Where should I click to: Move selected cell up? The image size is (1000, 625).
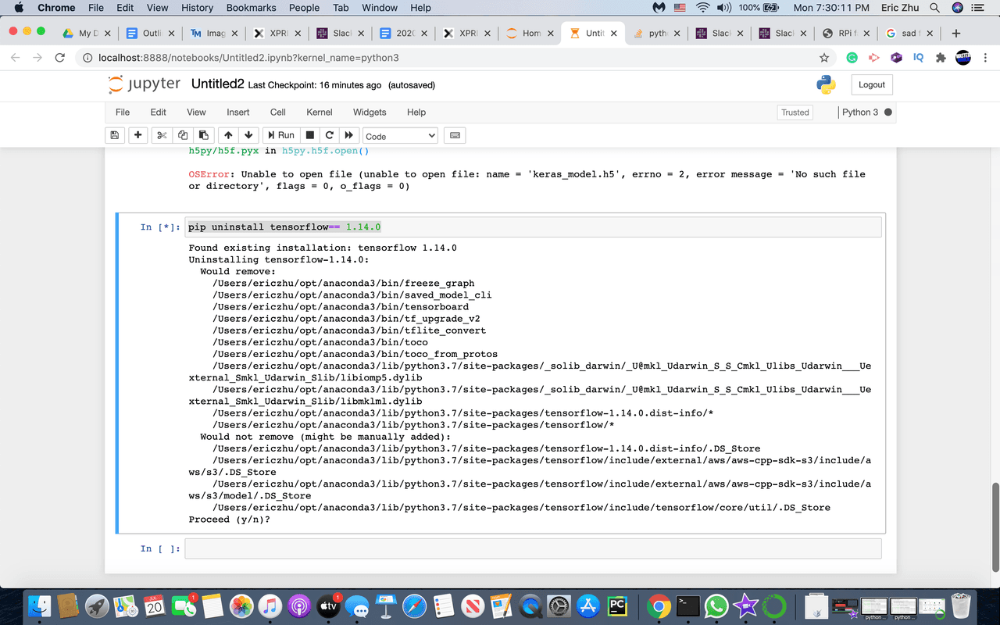click(227, 135)
